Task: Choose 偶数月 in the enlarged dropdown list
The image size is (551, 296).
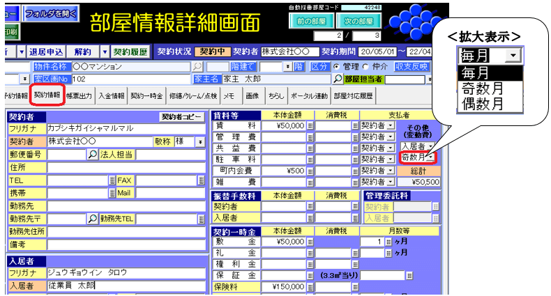Action: (x=481, y=104)
